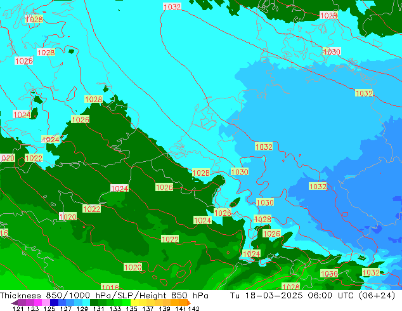Click the 'Thickness 850/1000 hPa/SLP/Height 850 hPa' title
Image resolution: width=402 pixels, height=311 pixels.
click(x=104, y=295)
